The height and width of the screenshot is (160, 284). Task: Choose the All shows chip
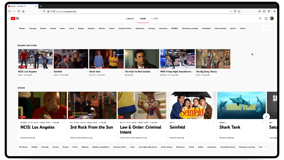pos(23,147)
